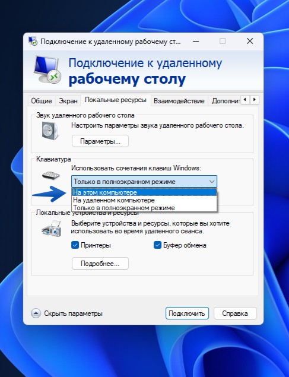Choose Только в полноэкранном режиме list item
Image resolution: width=289 pixels, height=377 pixels.
(144, 208)
